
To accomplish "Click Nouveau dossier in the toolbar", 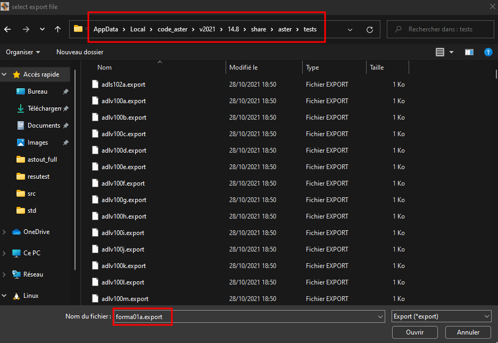I will [80, 52].
